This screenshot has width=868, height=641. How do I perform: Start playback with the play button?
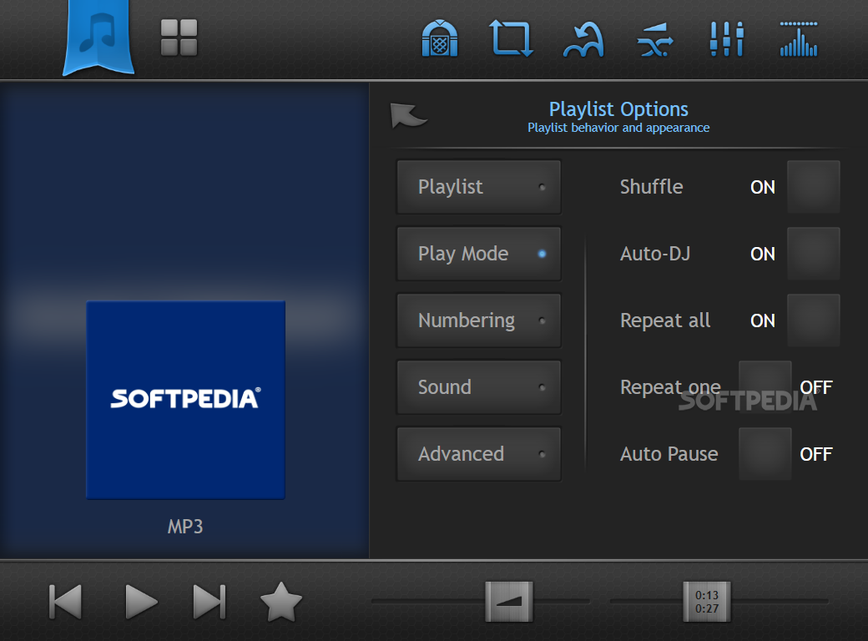click(141, 601)
